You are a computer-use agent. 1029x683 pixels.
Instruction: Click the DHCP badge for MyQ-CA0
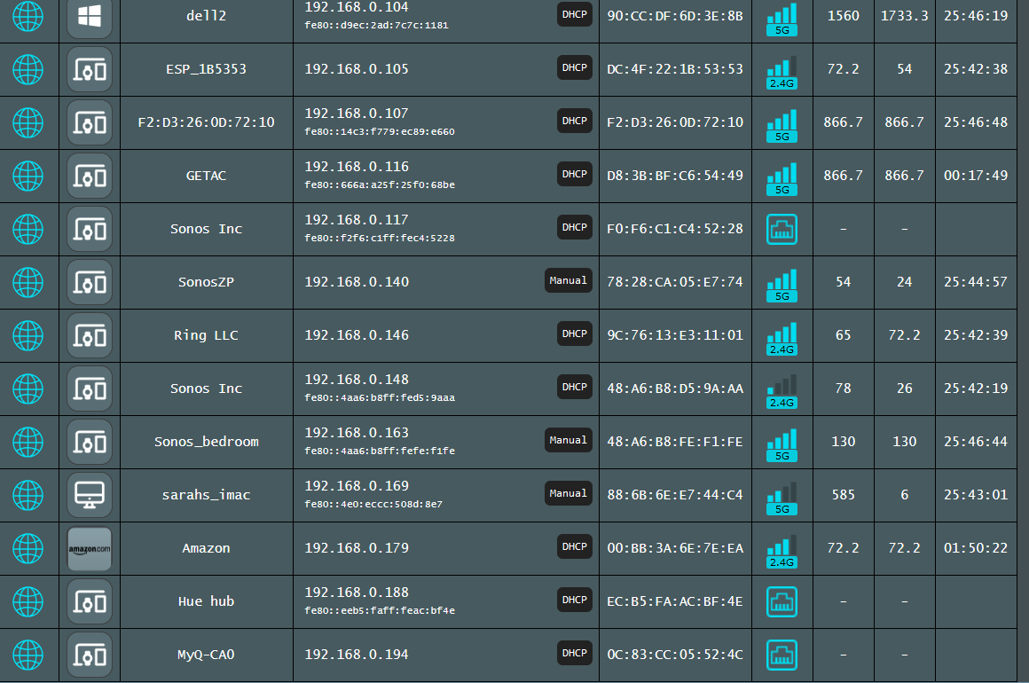(x=574, y=653)
